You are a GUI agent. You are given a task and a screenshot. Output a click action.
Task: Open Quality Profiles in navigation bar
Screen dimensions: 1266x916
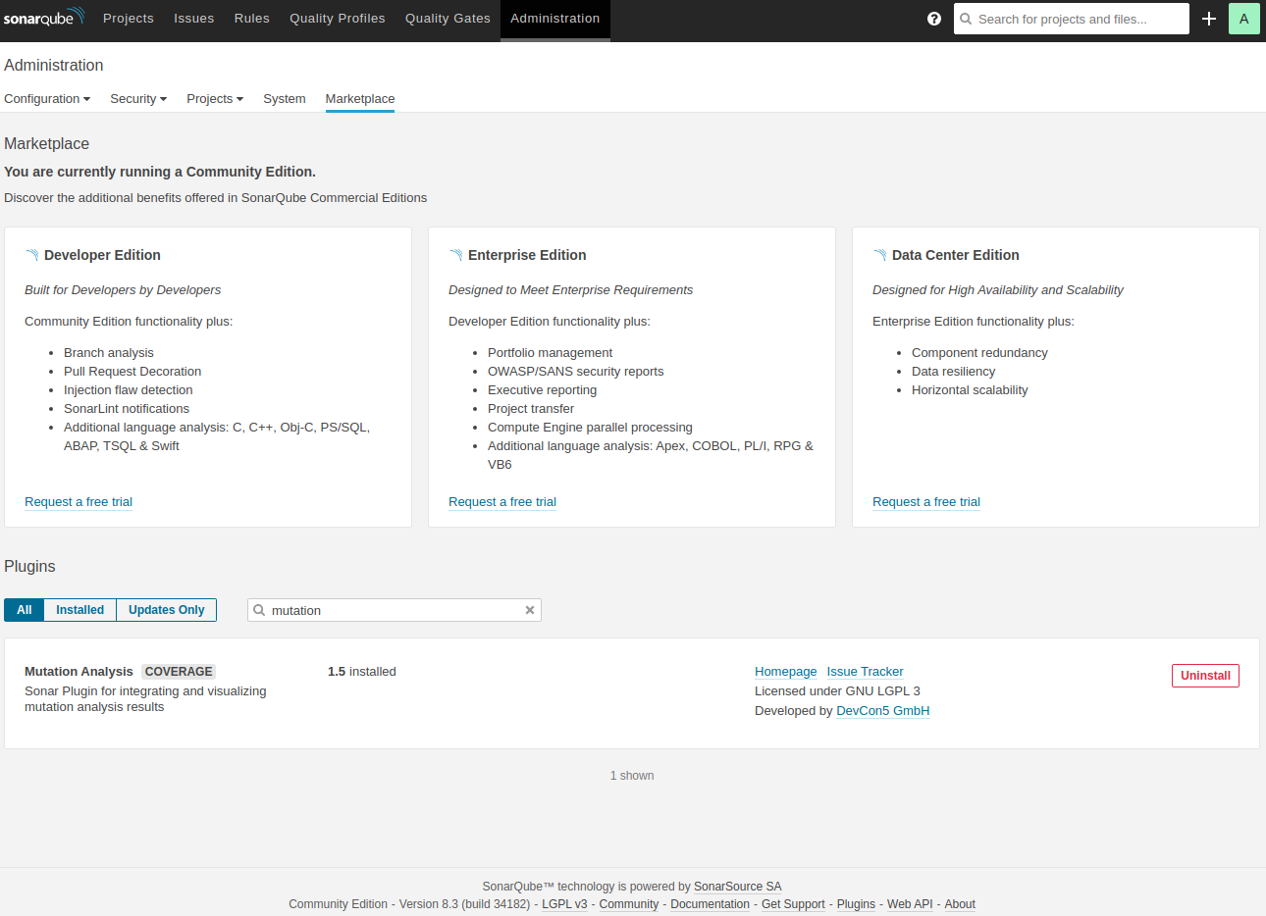[338, 19]
